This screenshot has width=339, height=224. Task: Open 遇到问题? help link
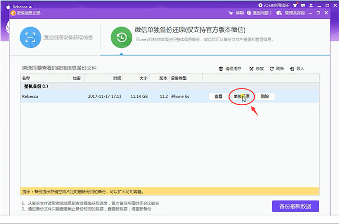260,13
